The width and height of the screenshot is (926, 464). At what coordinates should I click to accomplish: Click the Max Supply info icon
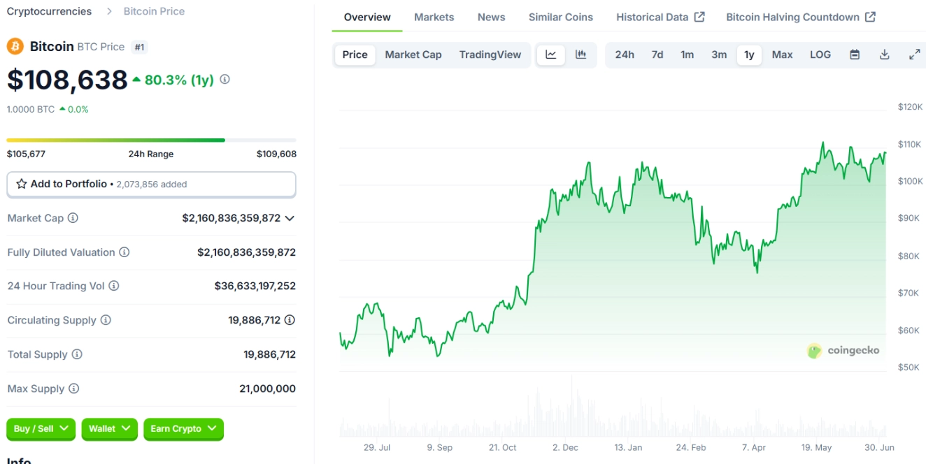click(73, 389)
